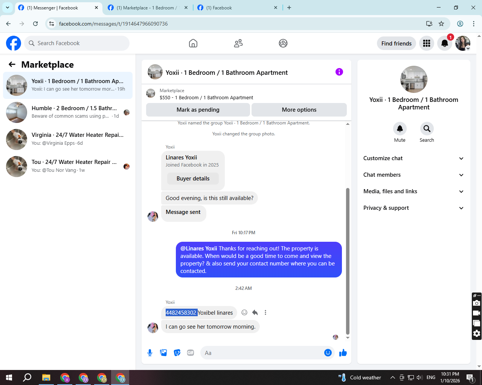Close the (1) Facebook tab
Screen dimensions: 482x385
click(275, 8)
